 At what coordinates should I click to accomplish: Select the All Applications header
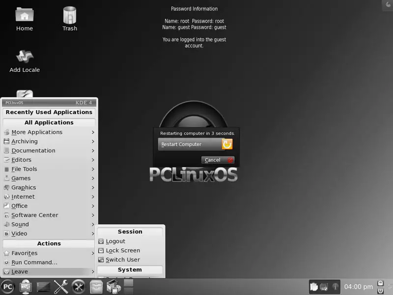(x=49, y=122)
